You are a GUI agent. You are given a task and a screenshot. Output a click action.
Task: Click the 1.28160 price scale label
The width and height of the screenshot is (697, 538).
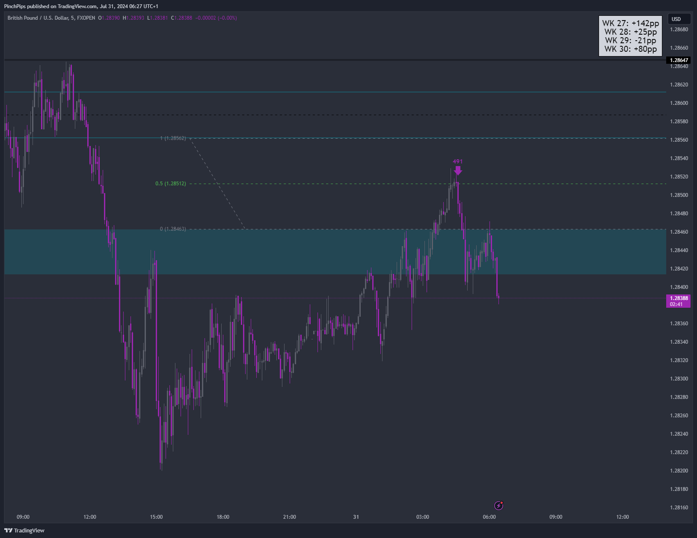click(x=679, y=508)
